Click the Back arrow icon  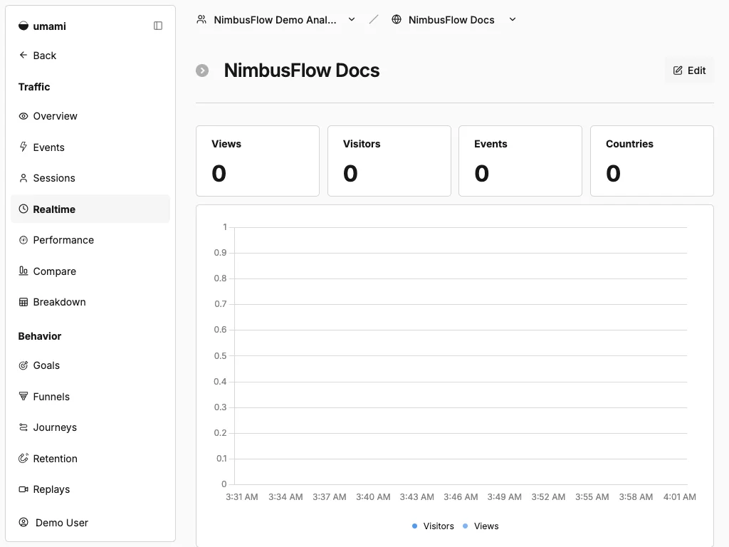click(x=23, y=55)
